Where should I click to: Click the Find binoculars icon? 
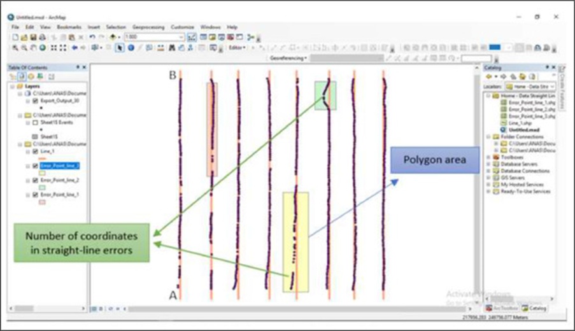pos(172,48)
